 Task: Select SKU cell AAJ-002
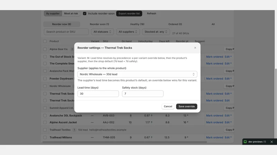(x=108, y=122)
